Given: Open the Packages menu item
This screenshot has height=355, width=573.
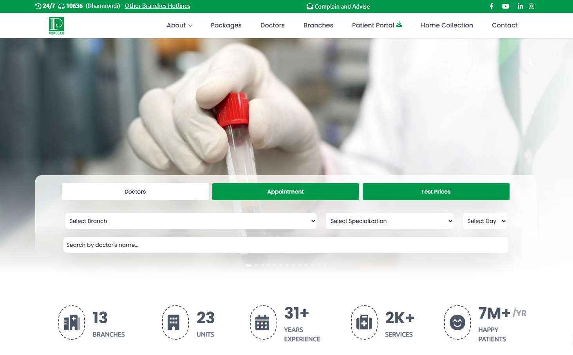Looking at the screenshot, I should point(226,25).
